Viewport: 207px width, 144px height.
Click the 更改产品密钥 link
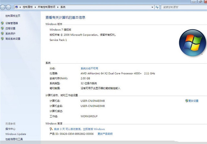105,134
